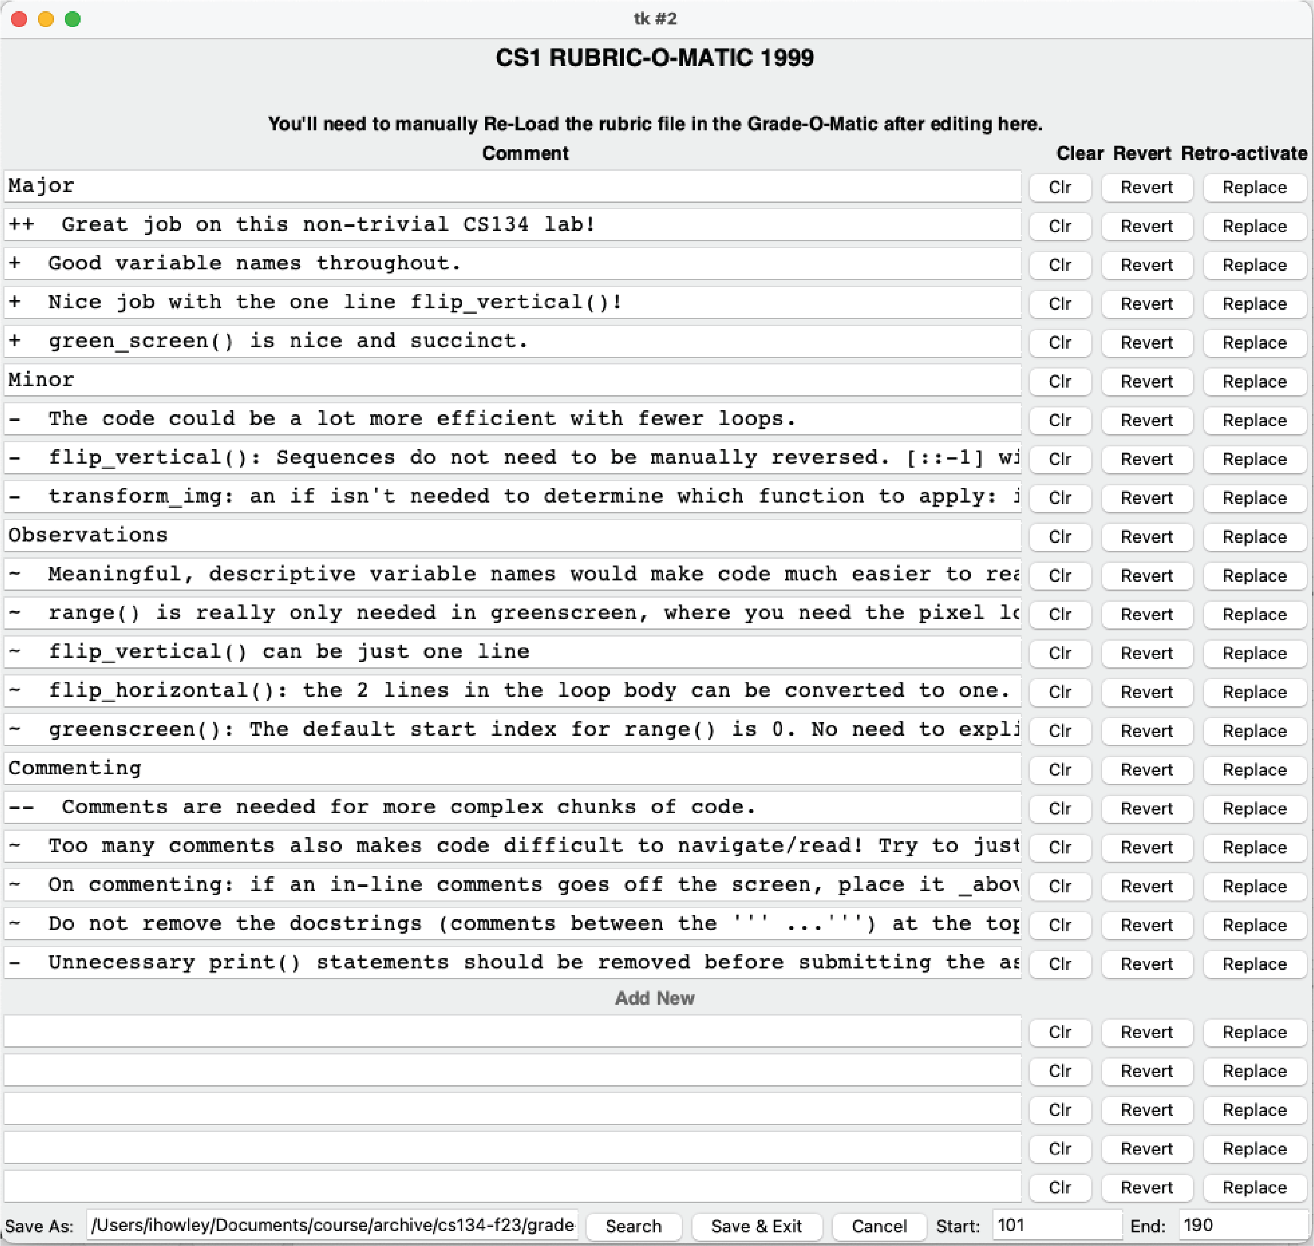Replace the Commenting header row

(x=1255, y=769)
